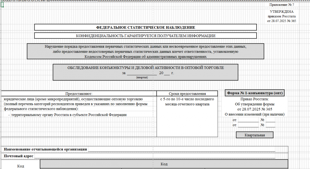310x169 pixels.
Task: Select the gray violation warning text block
Action: (145, 51)
